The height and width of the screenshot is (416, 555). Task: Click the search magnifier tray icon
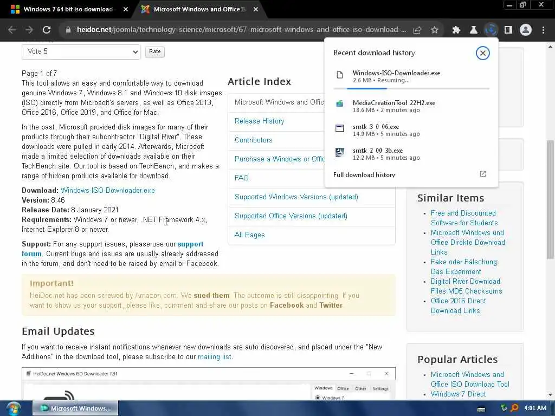pyautogui.click(x=515, y=408)
